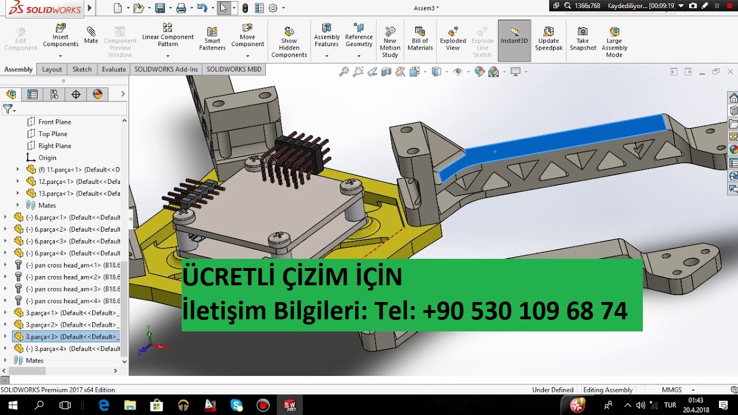Expand the 12.parça<1> tree node
This screenshot has height=415, width=738.
pos(18,182)
